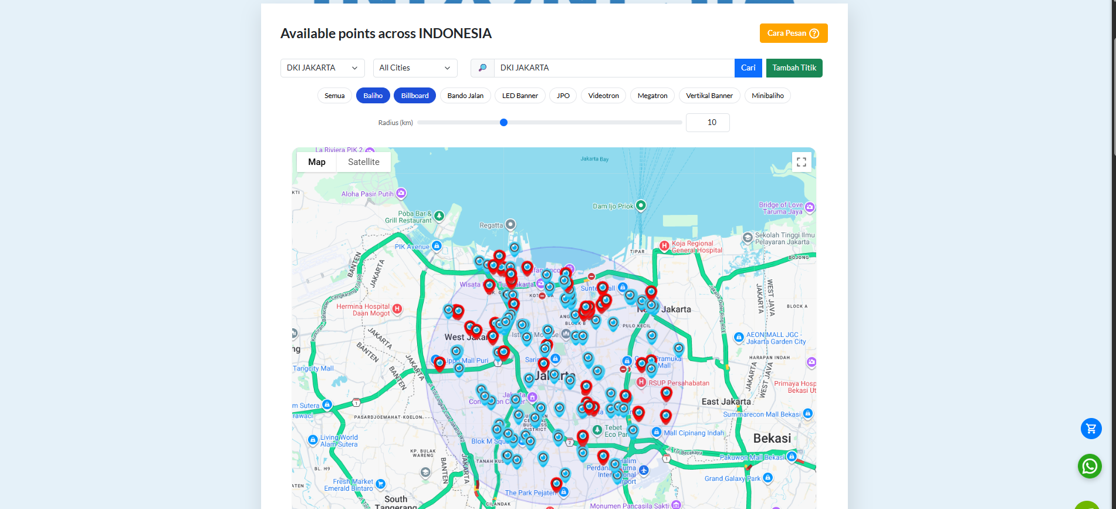This screenshot has width=1116, height=509.
Task: Enable the Videotron filter chip
Action: click(603, 96)
